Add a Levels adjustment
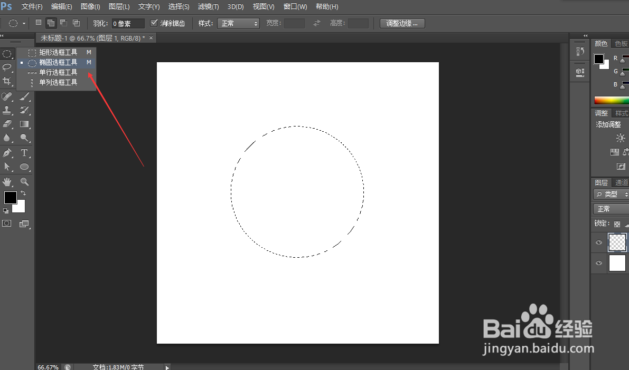629x370 pixels. point(615,152)
